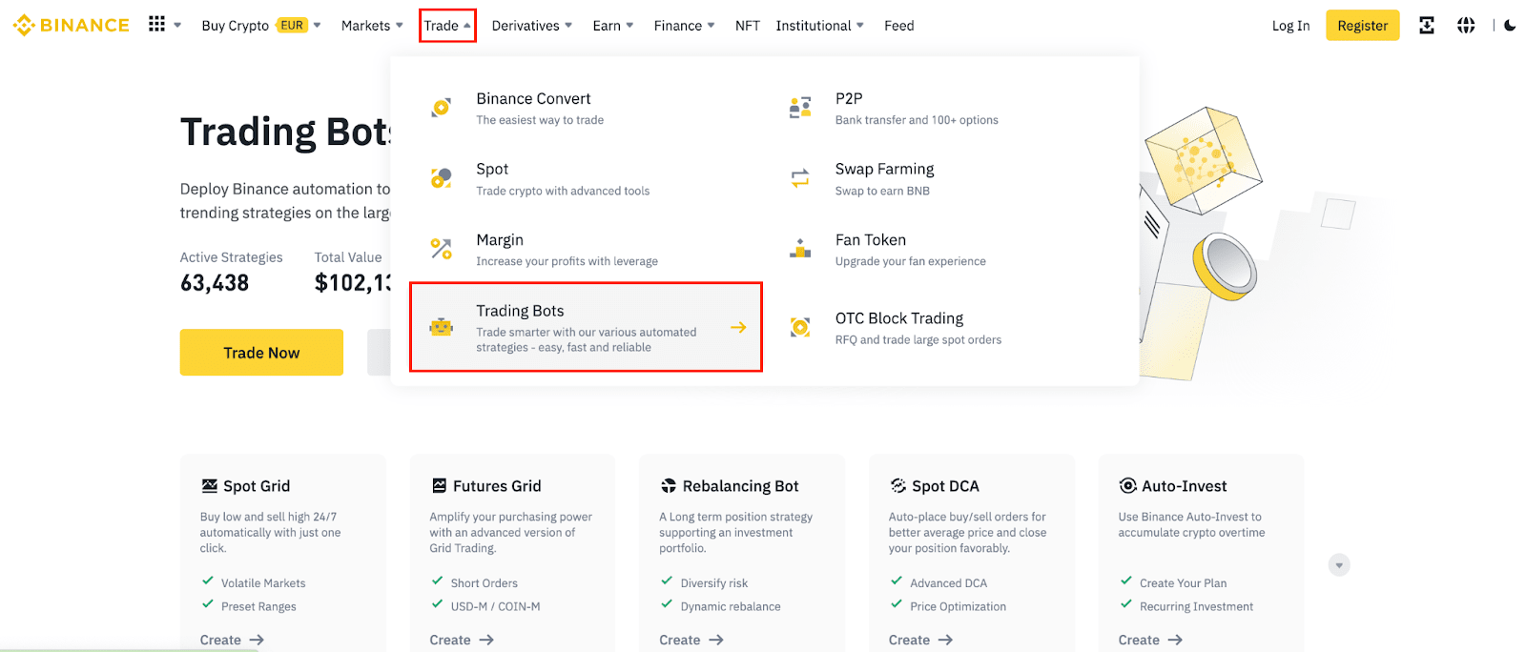Select Trading Bots from Trade menu
The width and height of the screenshot is (1526, 652).
point(586,327)
